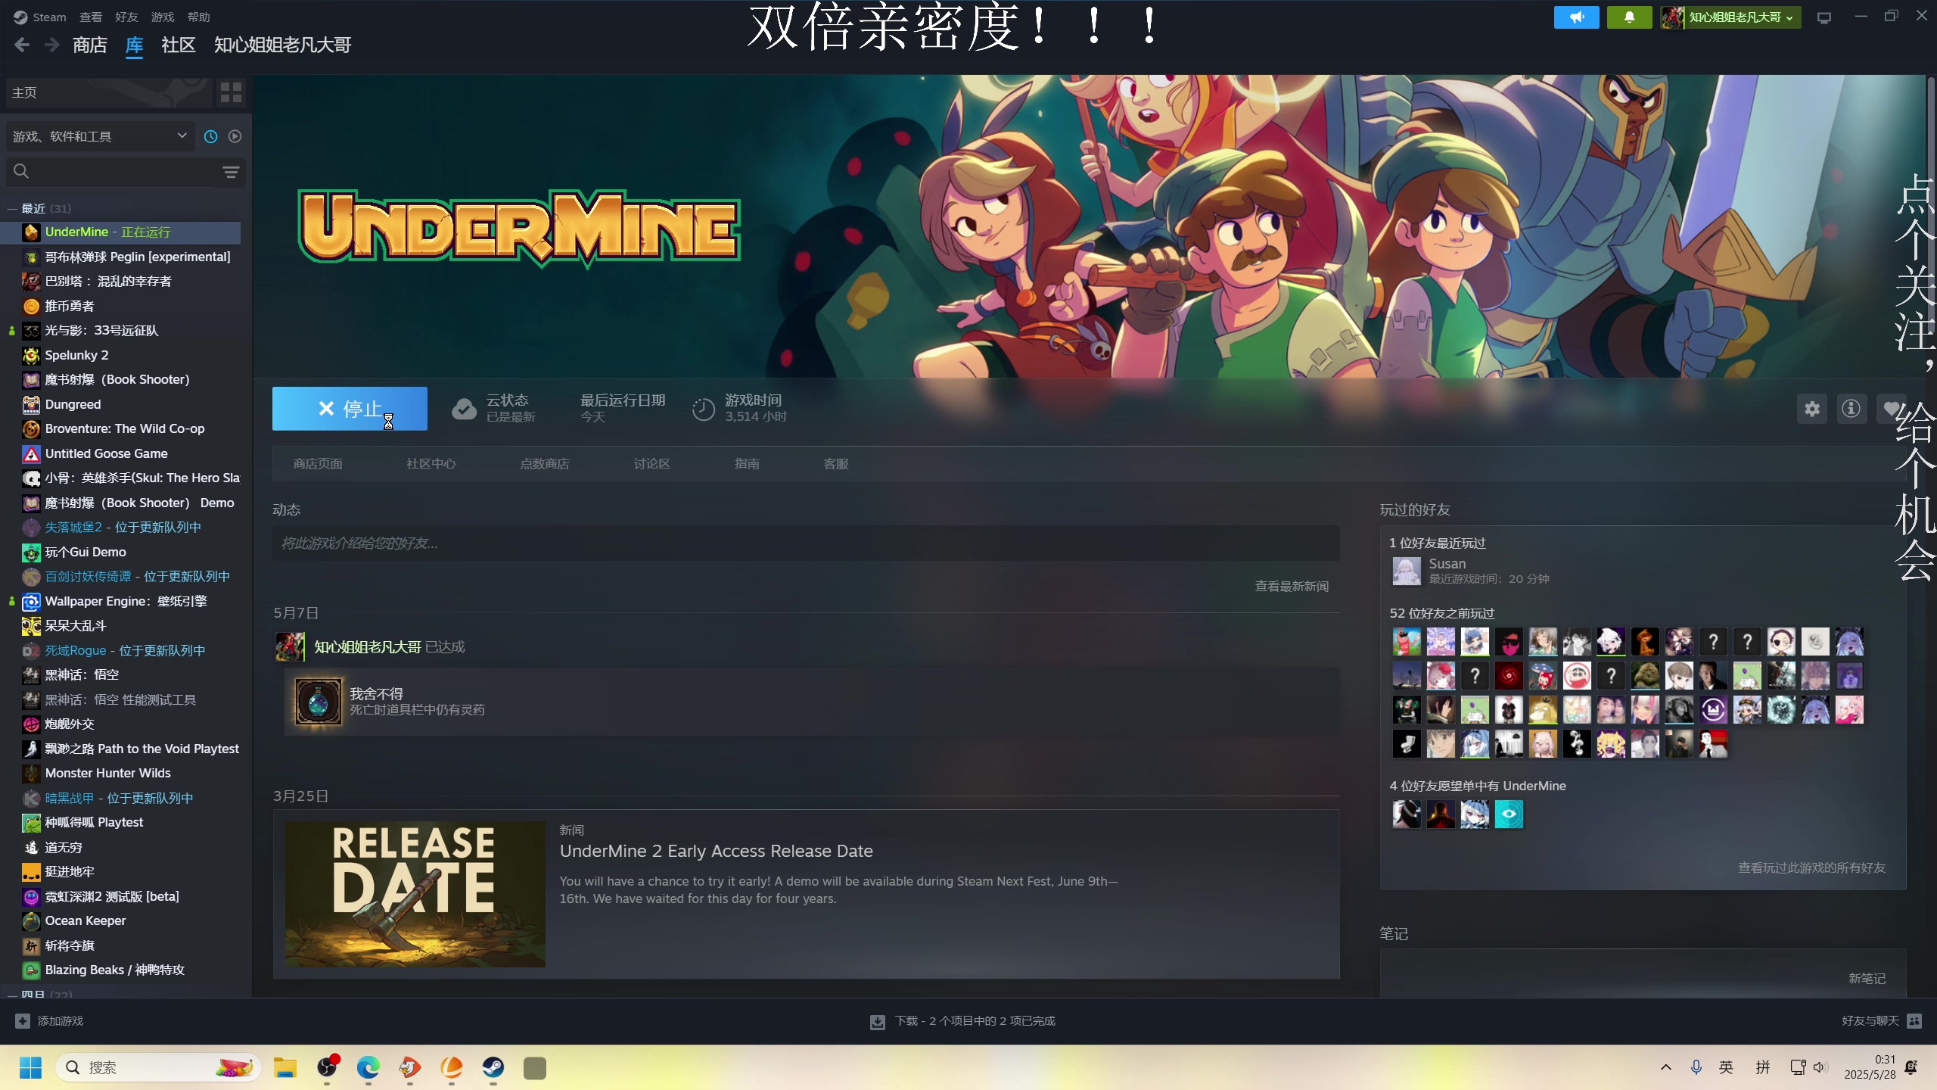Click the taskbar volume speaker icon

pyautogui.click(x=1820, y=1067)
